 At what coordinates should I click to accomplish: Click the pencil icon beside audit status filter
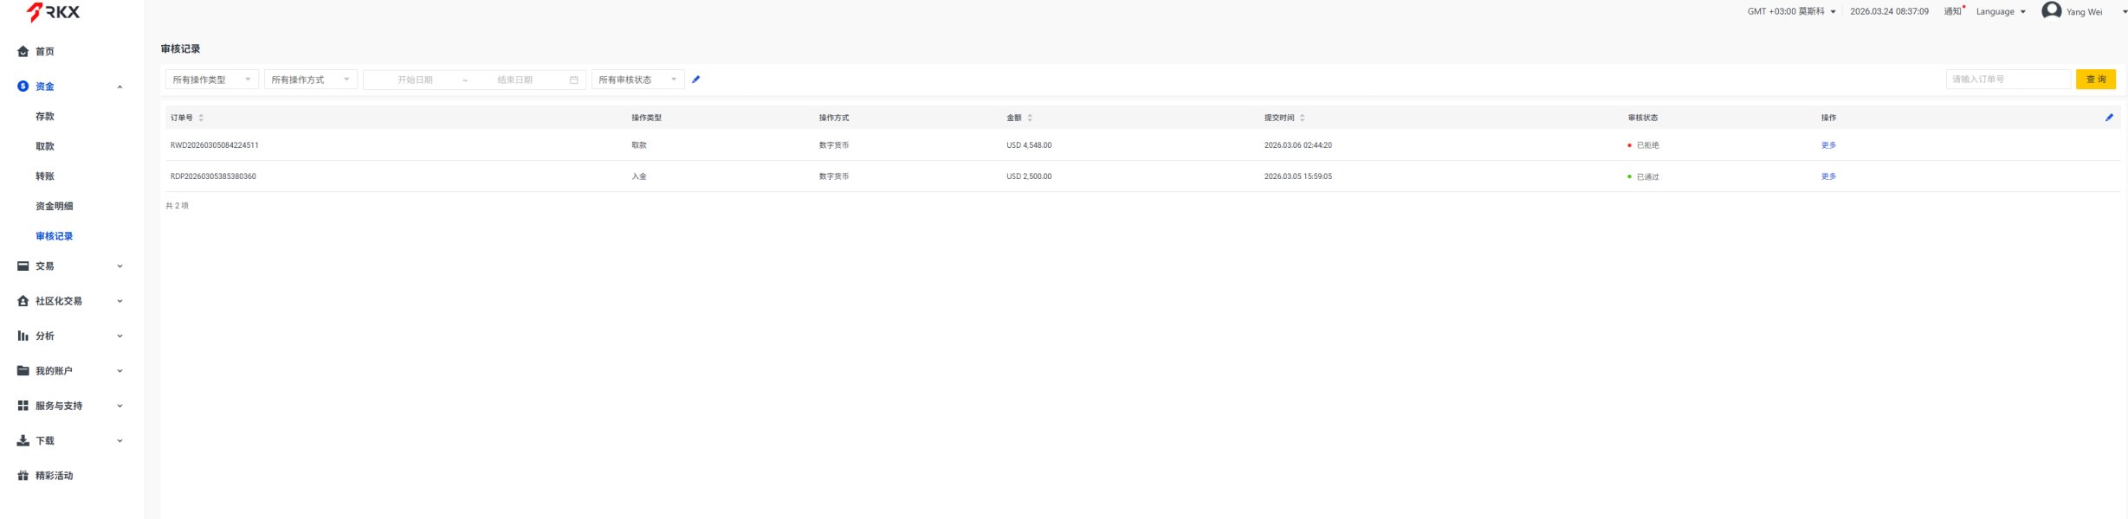click(x=695, y=80)
